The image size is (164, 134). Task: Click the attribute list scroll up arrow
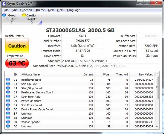(x=157, y=74)
